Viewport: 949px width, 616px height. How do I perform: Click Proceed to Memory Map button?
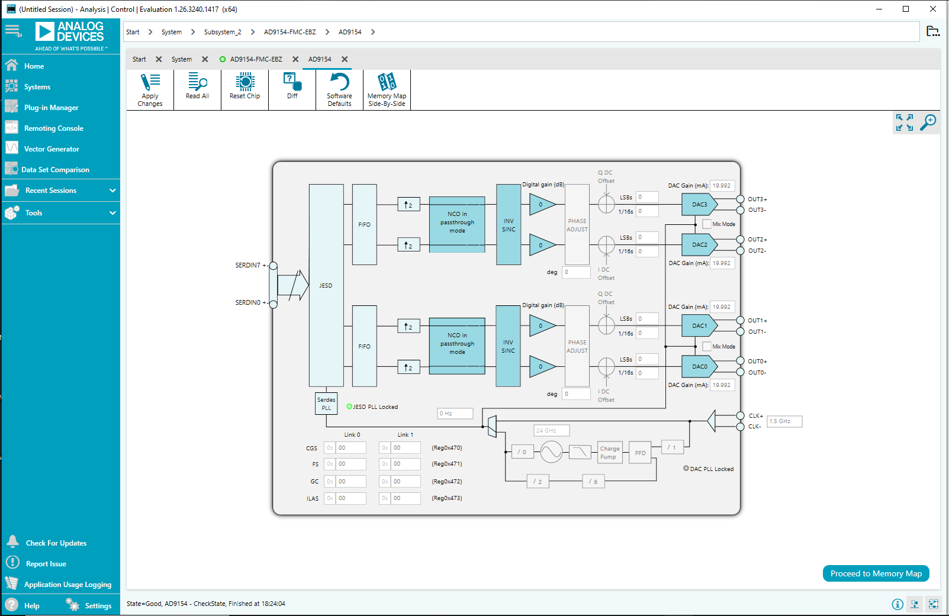[876, 573]
